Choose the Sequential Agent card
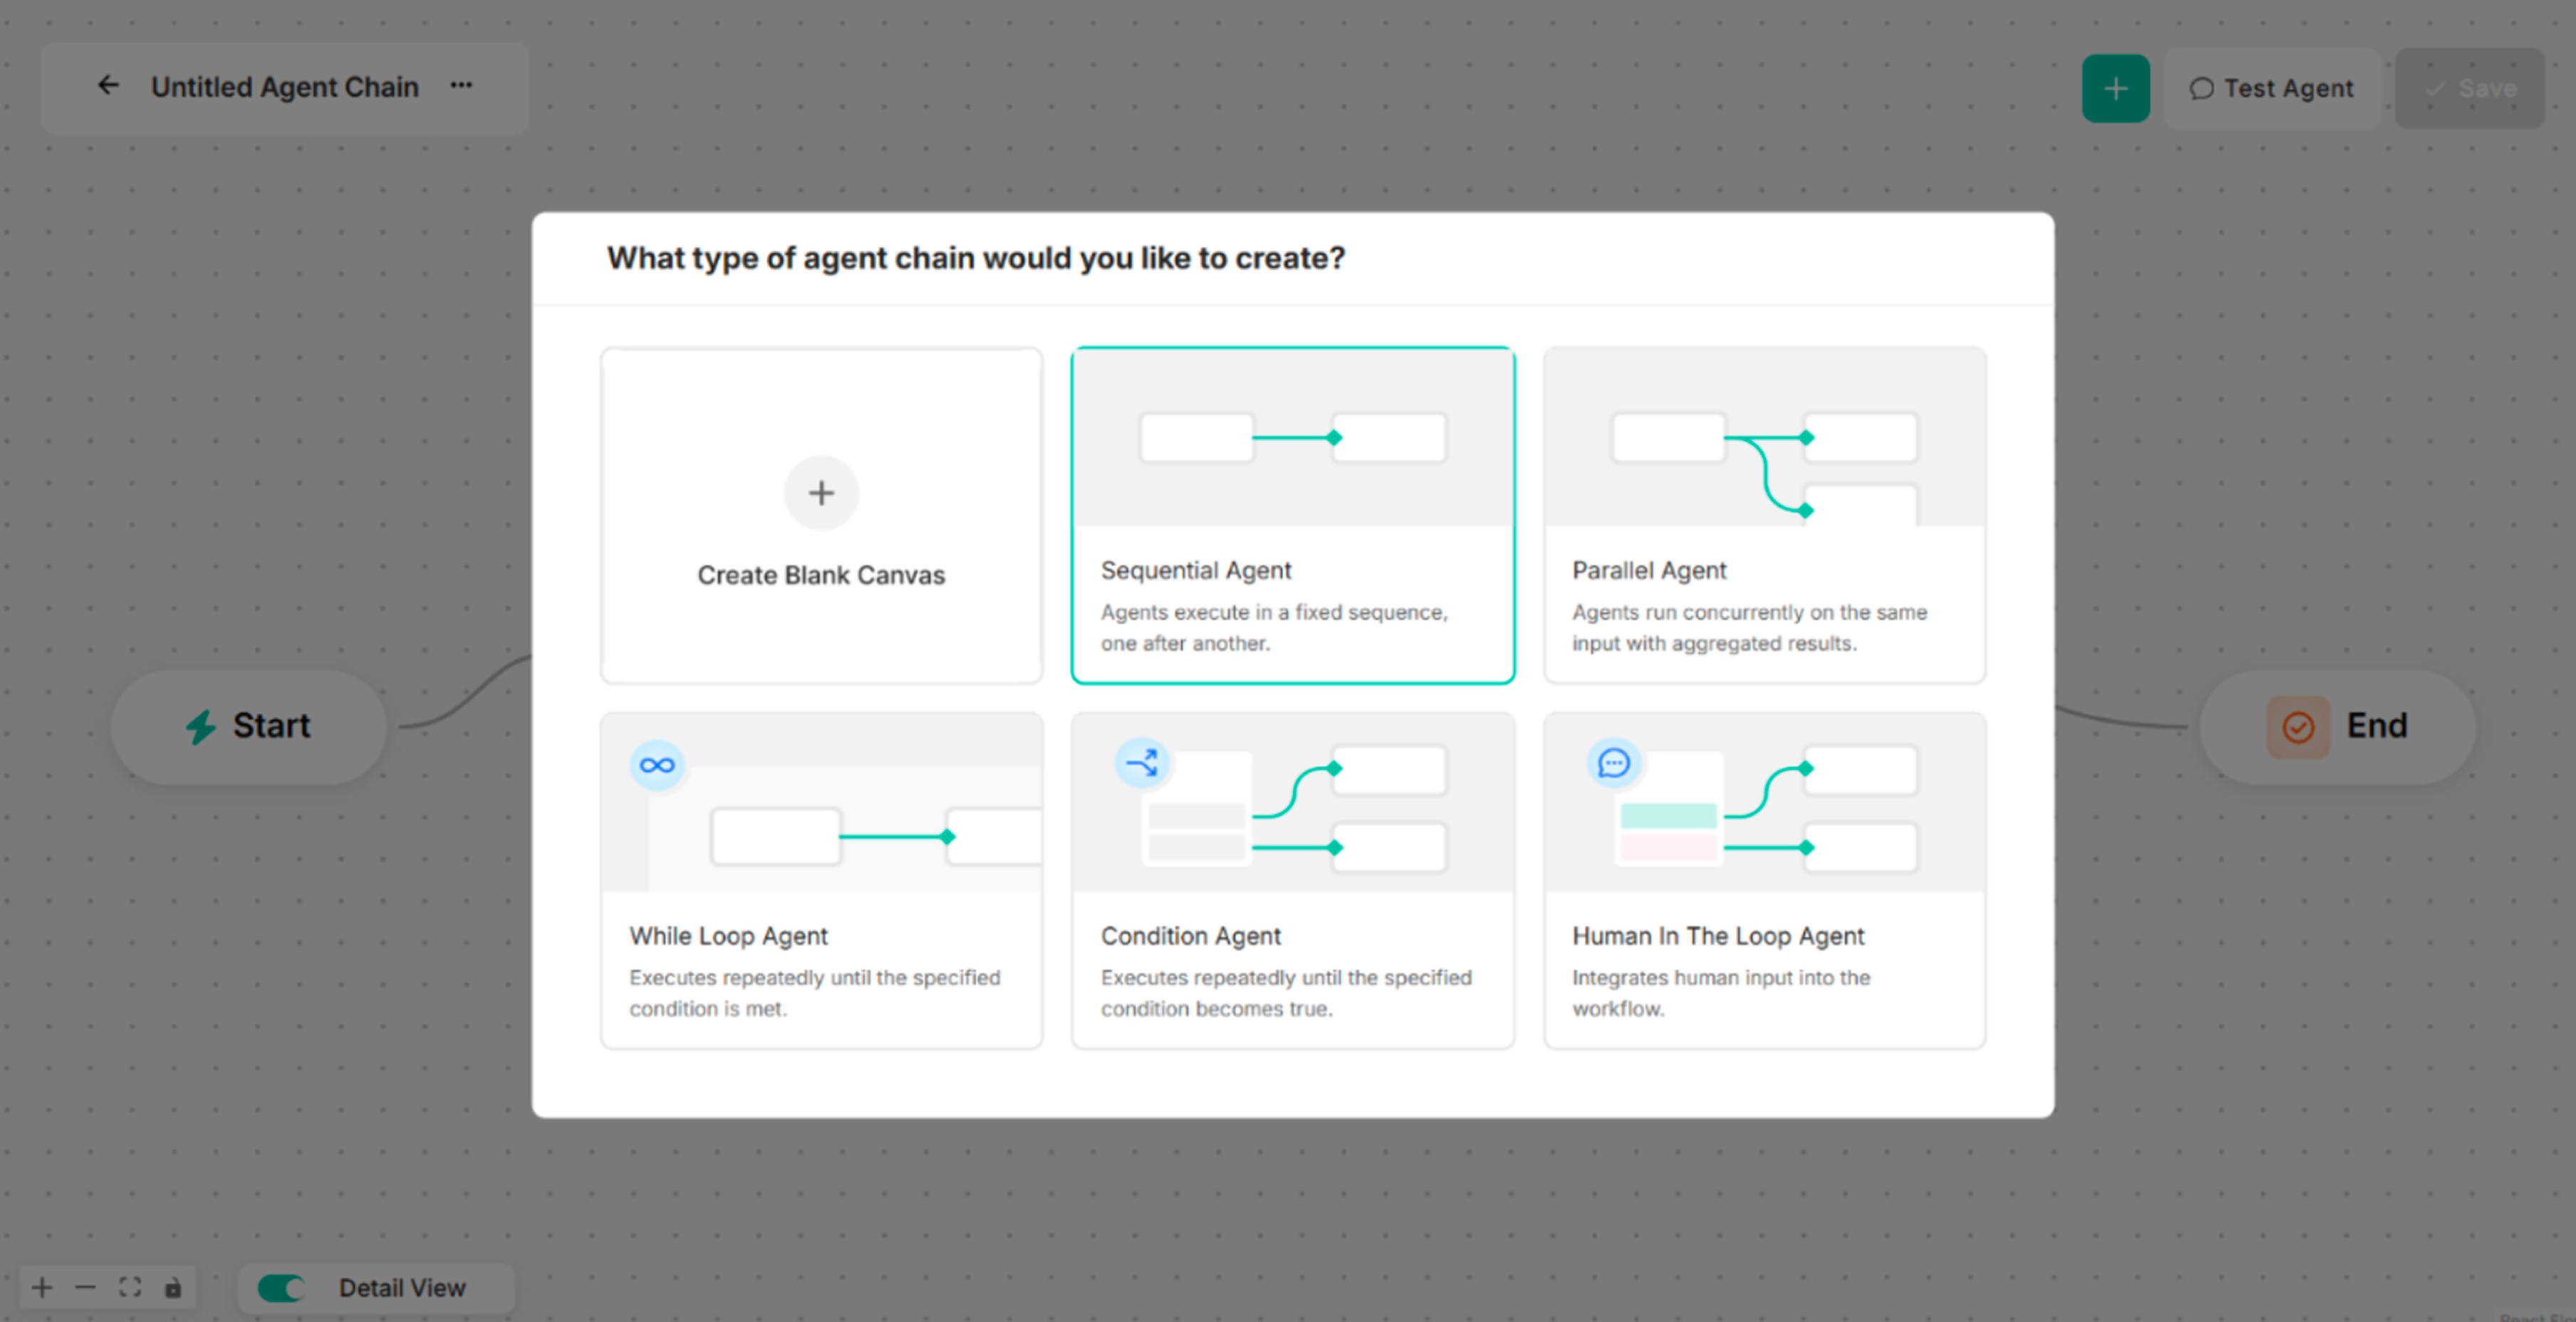This screenshot has height=1322, width=2576. (1292, 516)
